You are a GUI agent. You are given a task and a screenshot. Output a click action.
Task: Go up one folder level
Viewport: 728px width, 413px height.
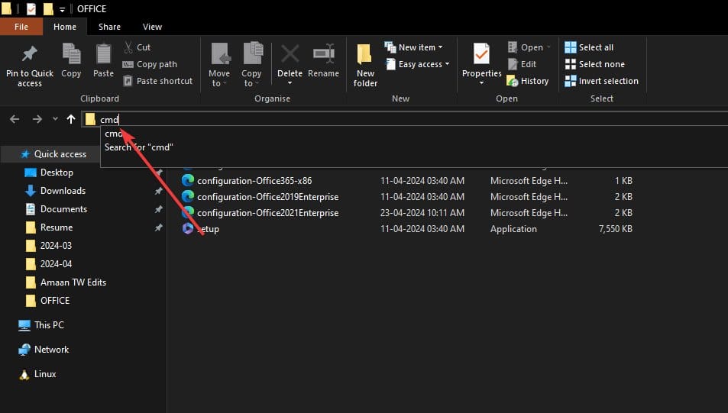coord(71,119)
